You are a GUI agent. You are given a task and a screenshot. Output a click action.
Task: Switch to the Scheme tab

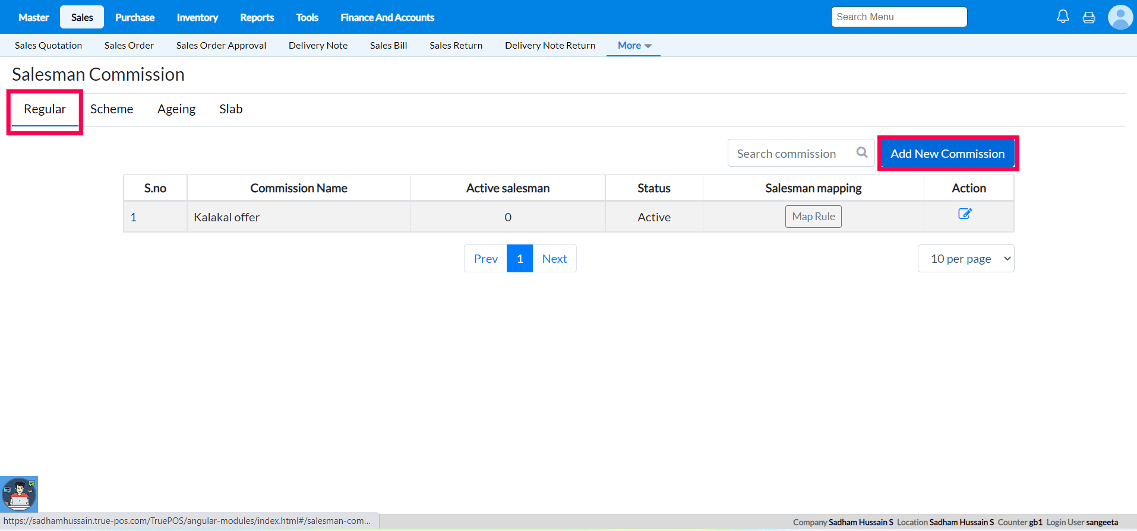(x=112, y=109)
